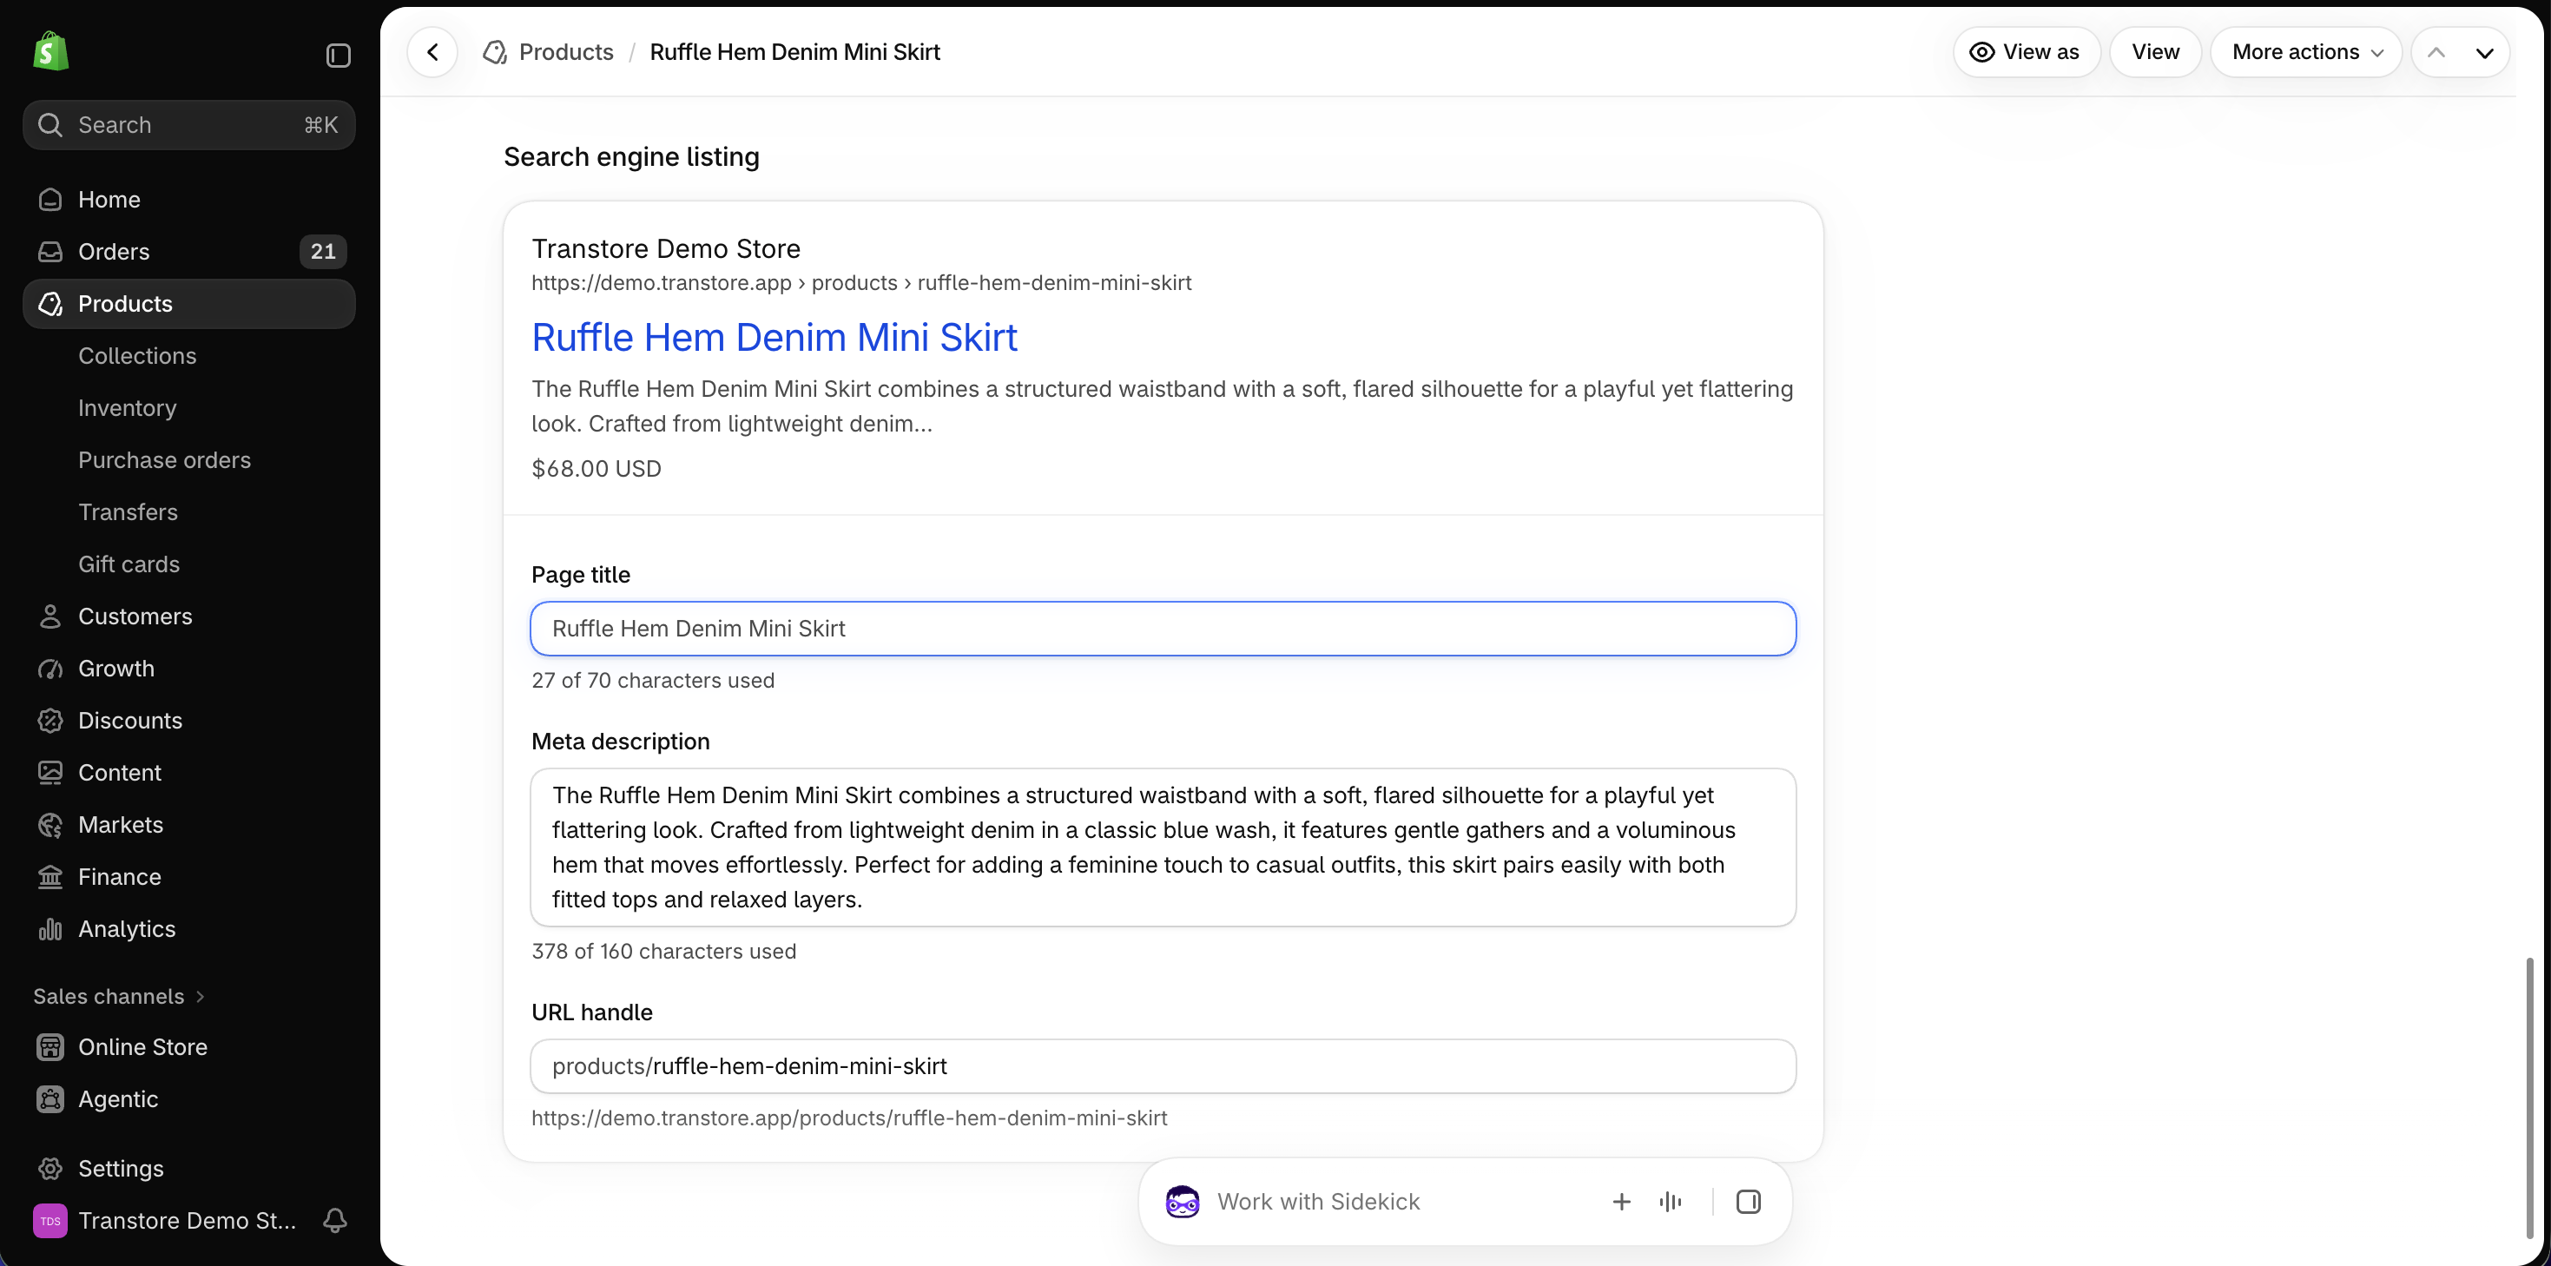Viewport: 2551px width, 1266px height.
Task: Click the Agentic robot icon
Action: point(49,1099)
